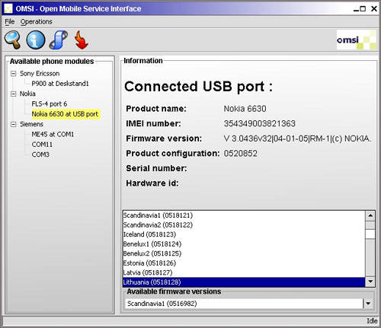Image resolution: width=381 pixels, height=328 pixels.
Task: Click the blue information icon
Action: [x=36, y=40]
